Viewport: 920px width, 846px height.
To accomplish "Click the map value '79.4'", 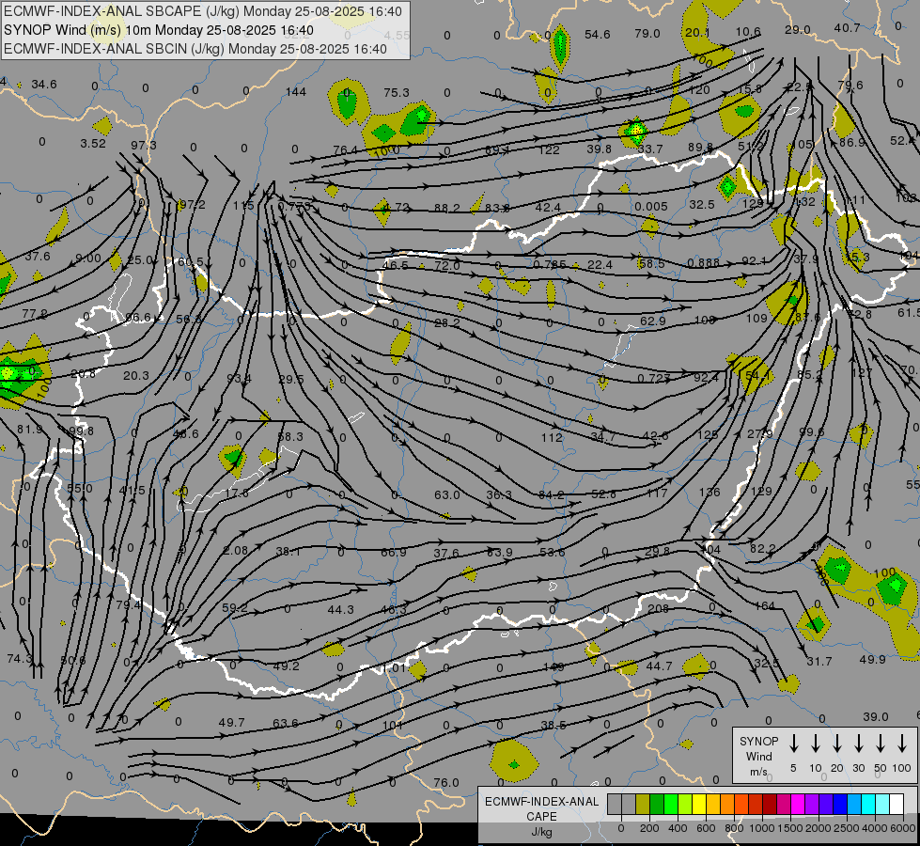I will coord(128,604).
